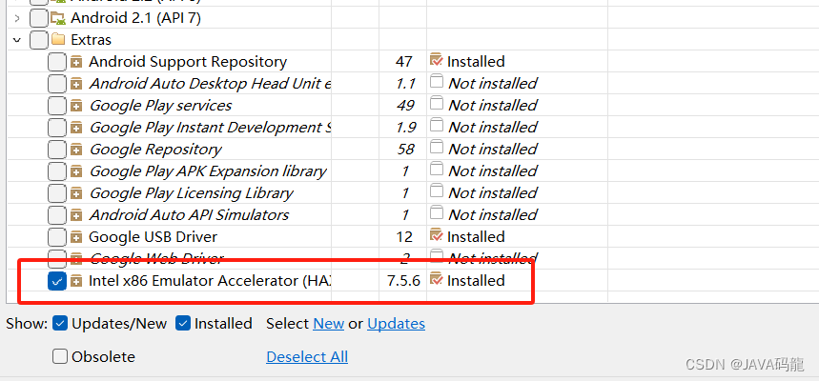Check the Android Auto API Simulators checkbox
This screenshot has height=381, width=819.
(57, 215)
